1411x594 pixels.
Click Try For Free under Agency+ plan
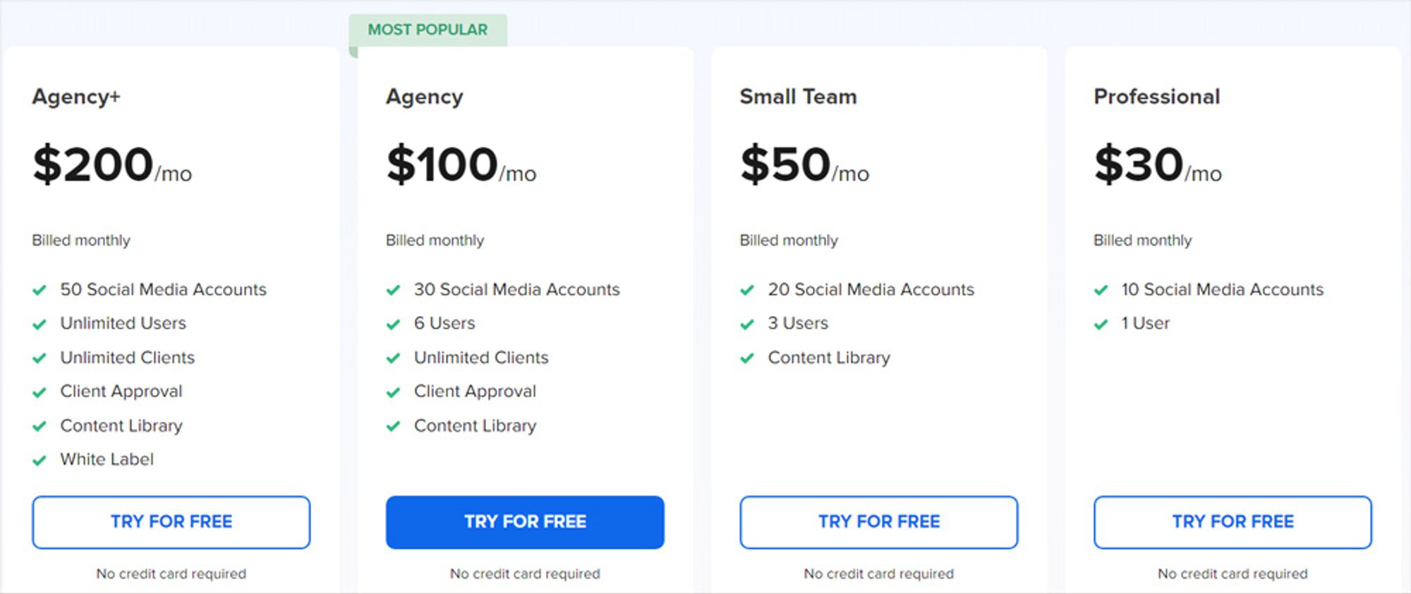pyautogui.click(x=171, y=522)
